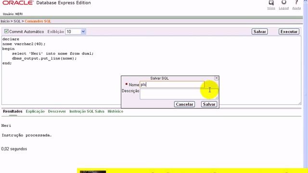Screen dimensions: 308x173
Task: Click the Descrição textarea resize grip
Action: [217, 98]
